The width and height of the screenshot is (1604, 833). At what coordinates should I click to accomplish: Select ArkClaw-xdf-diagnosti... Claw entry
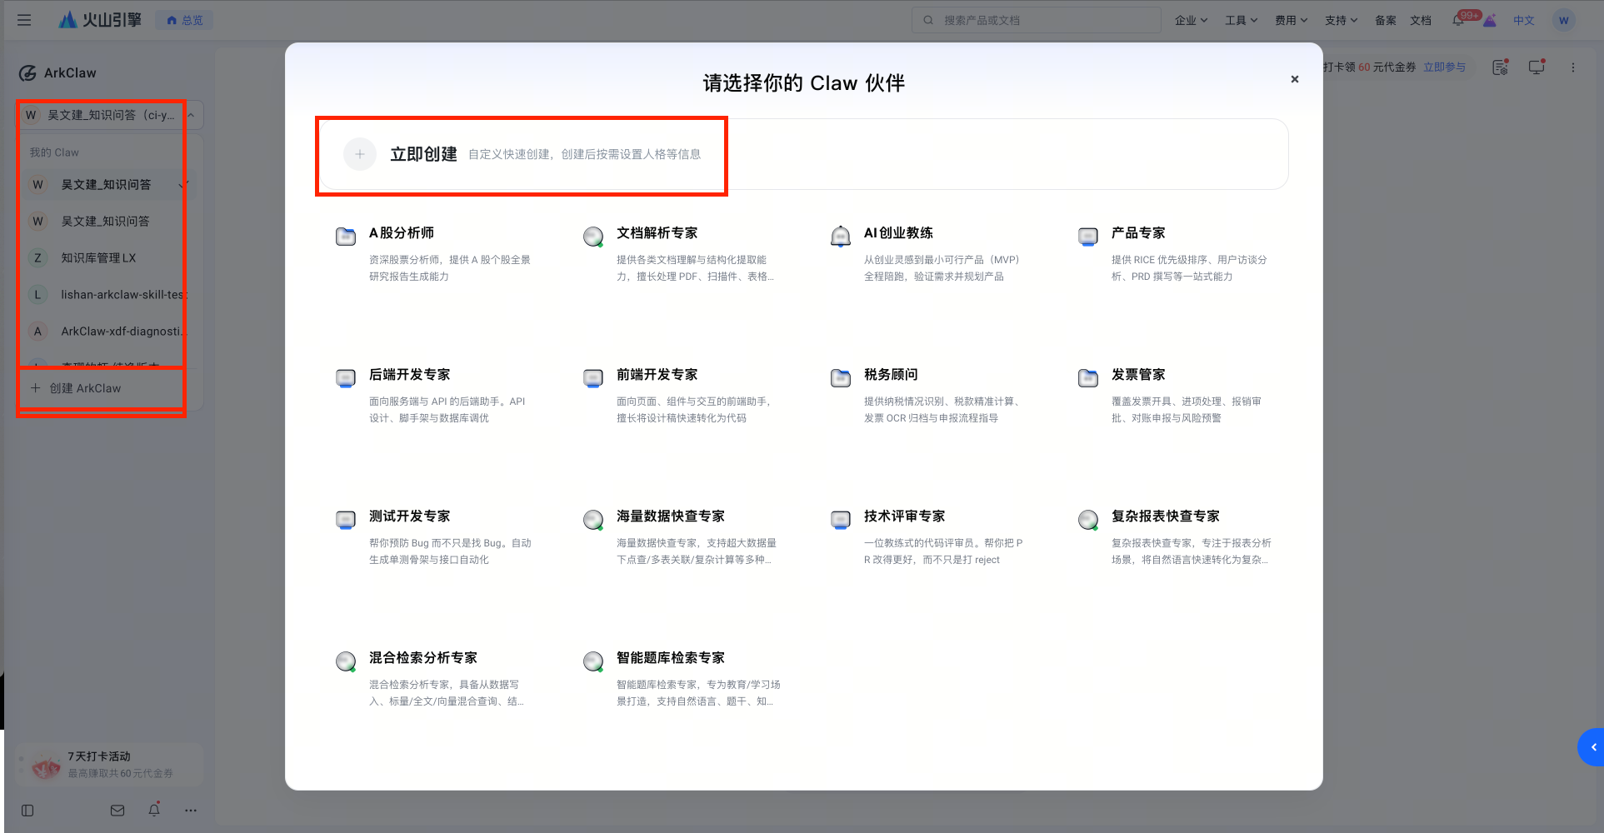coord(107,332)
